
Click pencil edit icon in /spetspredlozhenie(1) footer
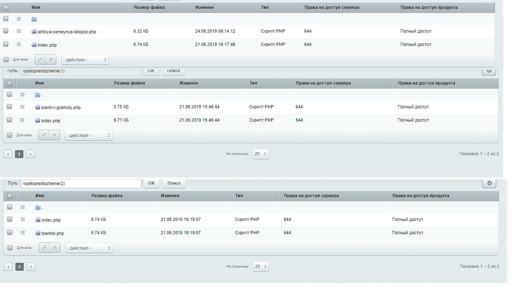pos(44,135)
